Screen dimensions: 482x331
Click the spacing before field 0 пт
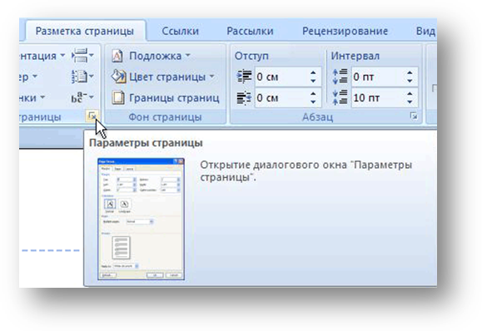[x=379, y=77]
